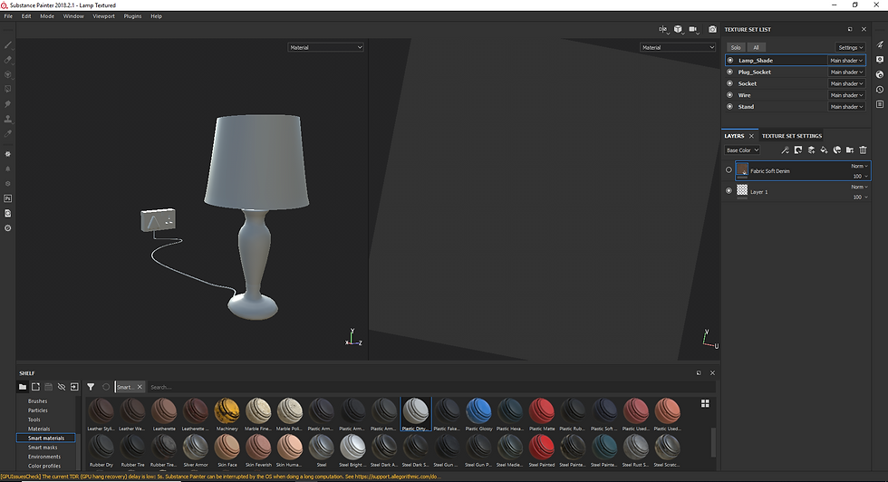Click the Add effect icon in Layers
Viewport: 888px width, 482px height.
[x=798, y=150]
